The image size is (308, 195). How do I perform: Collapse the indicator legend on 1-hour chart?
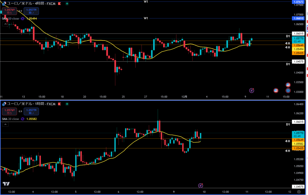[5, 125]
